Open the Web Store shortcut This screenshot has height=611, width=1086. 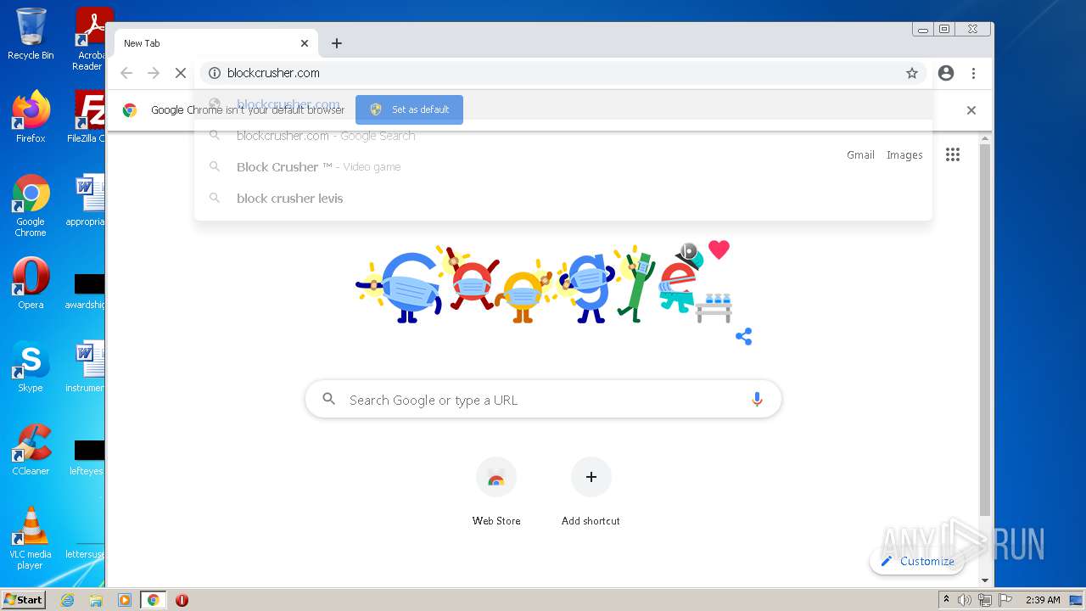point(496,492)
